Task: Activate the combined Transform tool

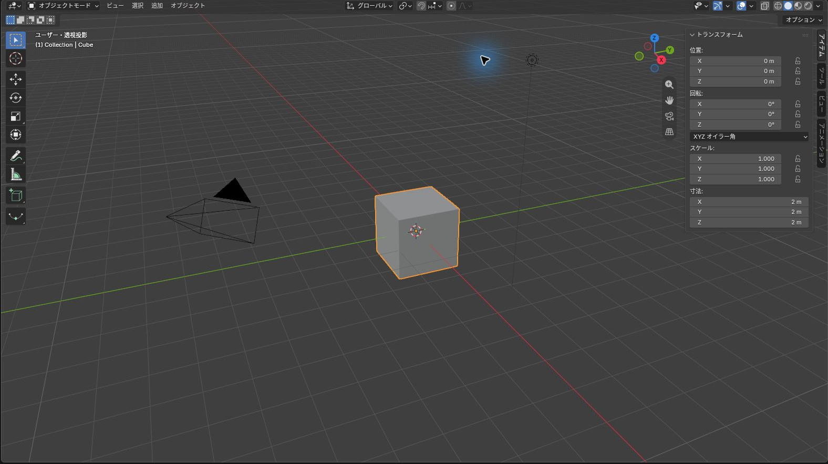Action: click(x=16, y=135)
